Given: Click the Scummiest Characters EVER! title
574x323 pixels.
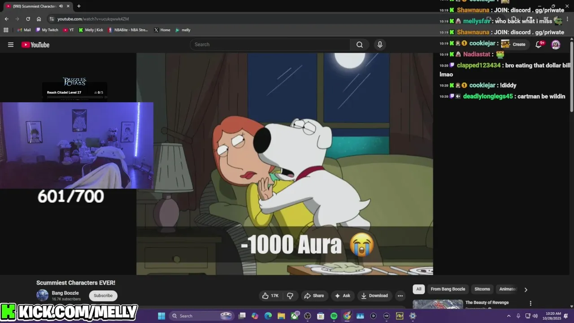Looking at the screenshot, I should (x=76, y=283).
